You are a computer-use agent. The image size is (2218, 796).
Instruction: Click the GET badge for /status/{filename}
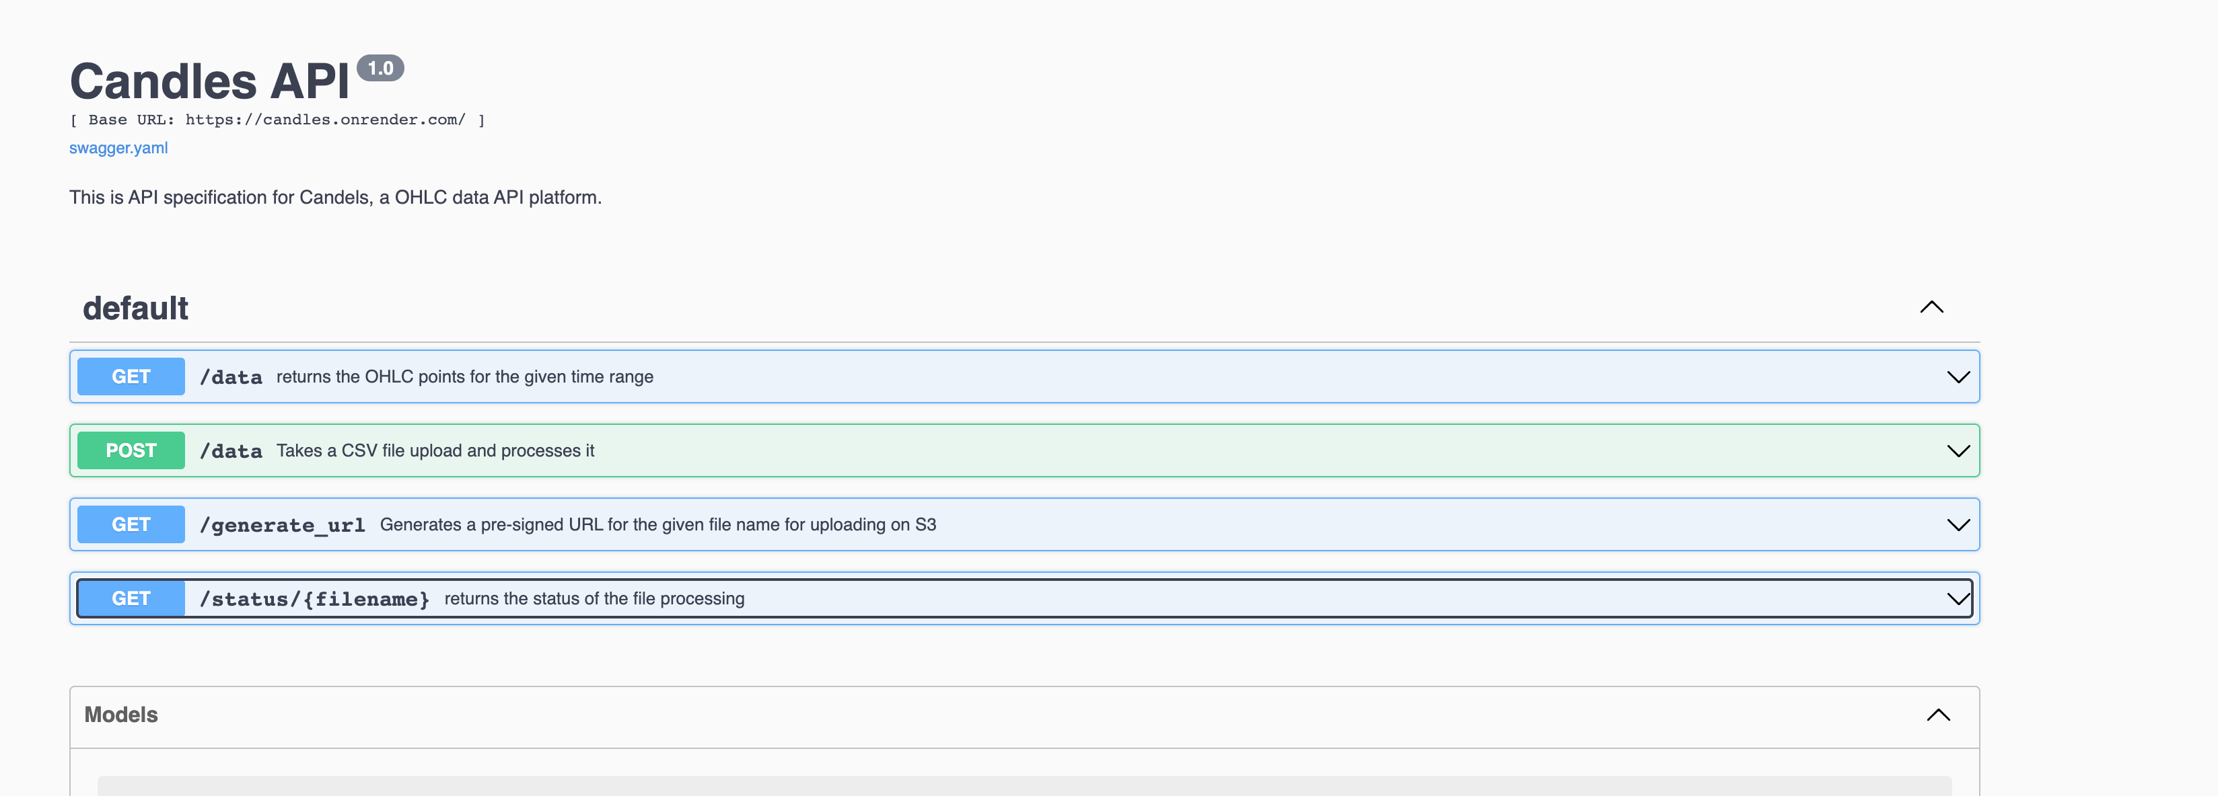click(x=131, y=599)
